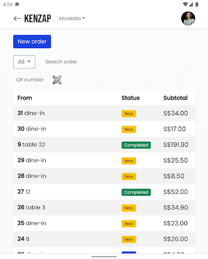Screen dimensions: 208x259
Task: Tap the S$191.90 subtotal amount
Action: [x=176, y=145]
